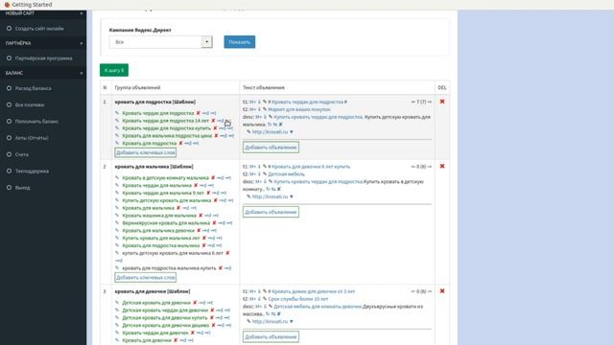Add keywords to group кровать для подростка
Screen dimensions: 614x345
click(x=145, y=152)
